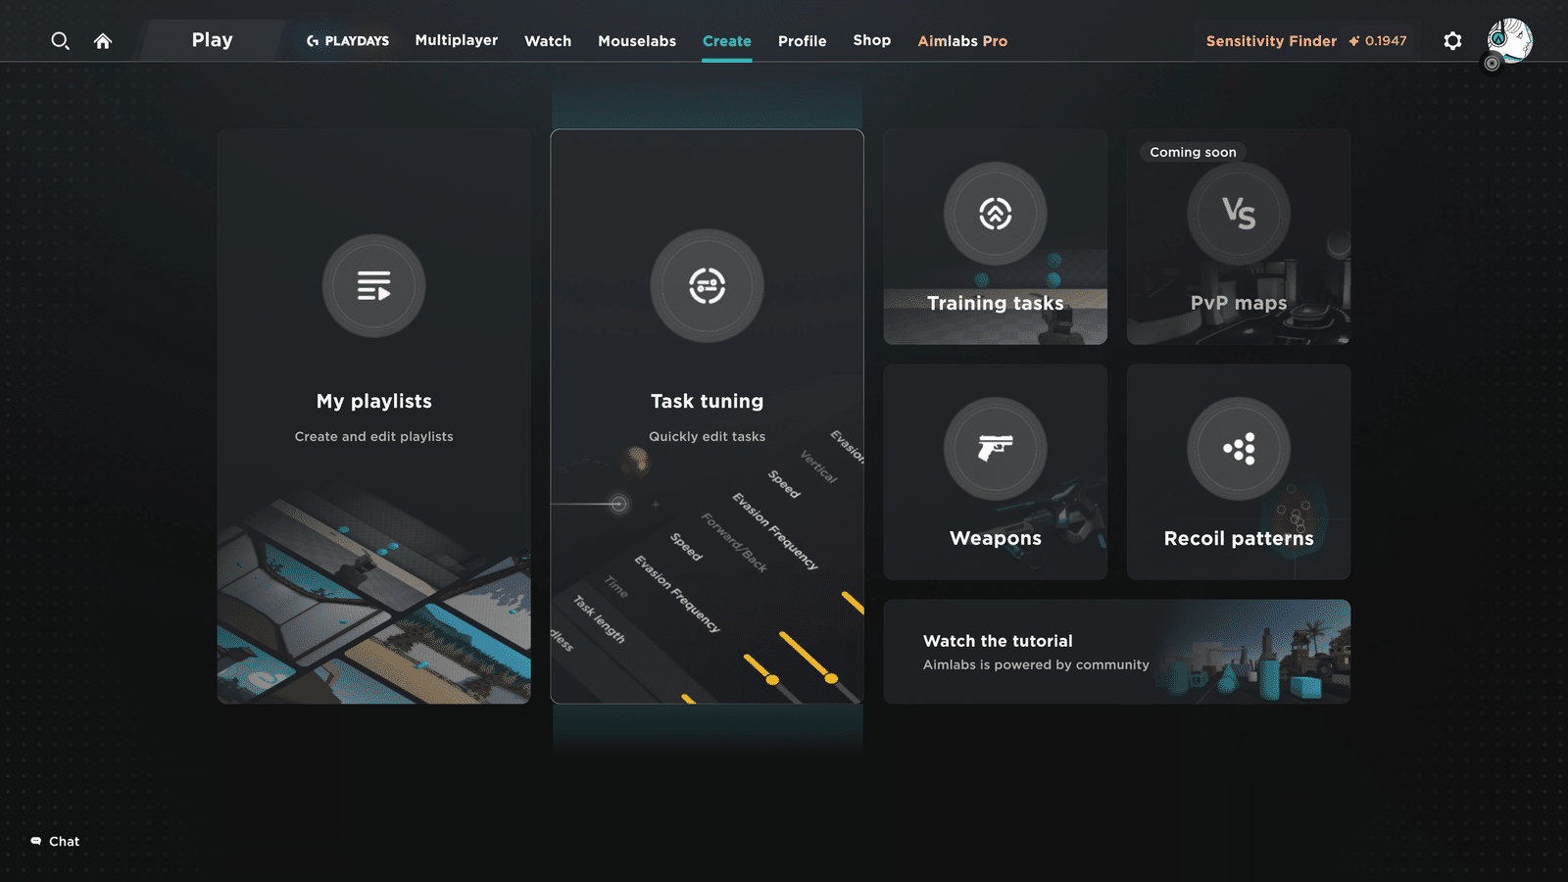Screen dimensions: 1568x882
Task: Click Aimlabs is powered by community text
Action: click(x=1036, y=664)
